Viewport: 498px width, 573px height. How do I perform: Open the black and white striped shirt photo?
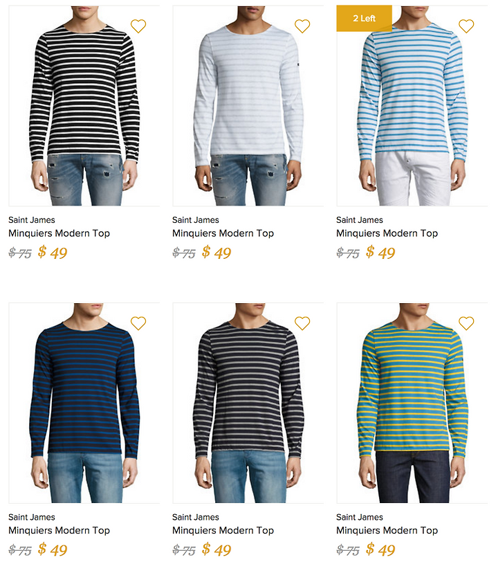point(84,106)
